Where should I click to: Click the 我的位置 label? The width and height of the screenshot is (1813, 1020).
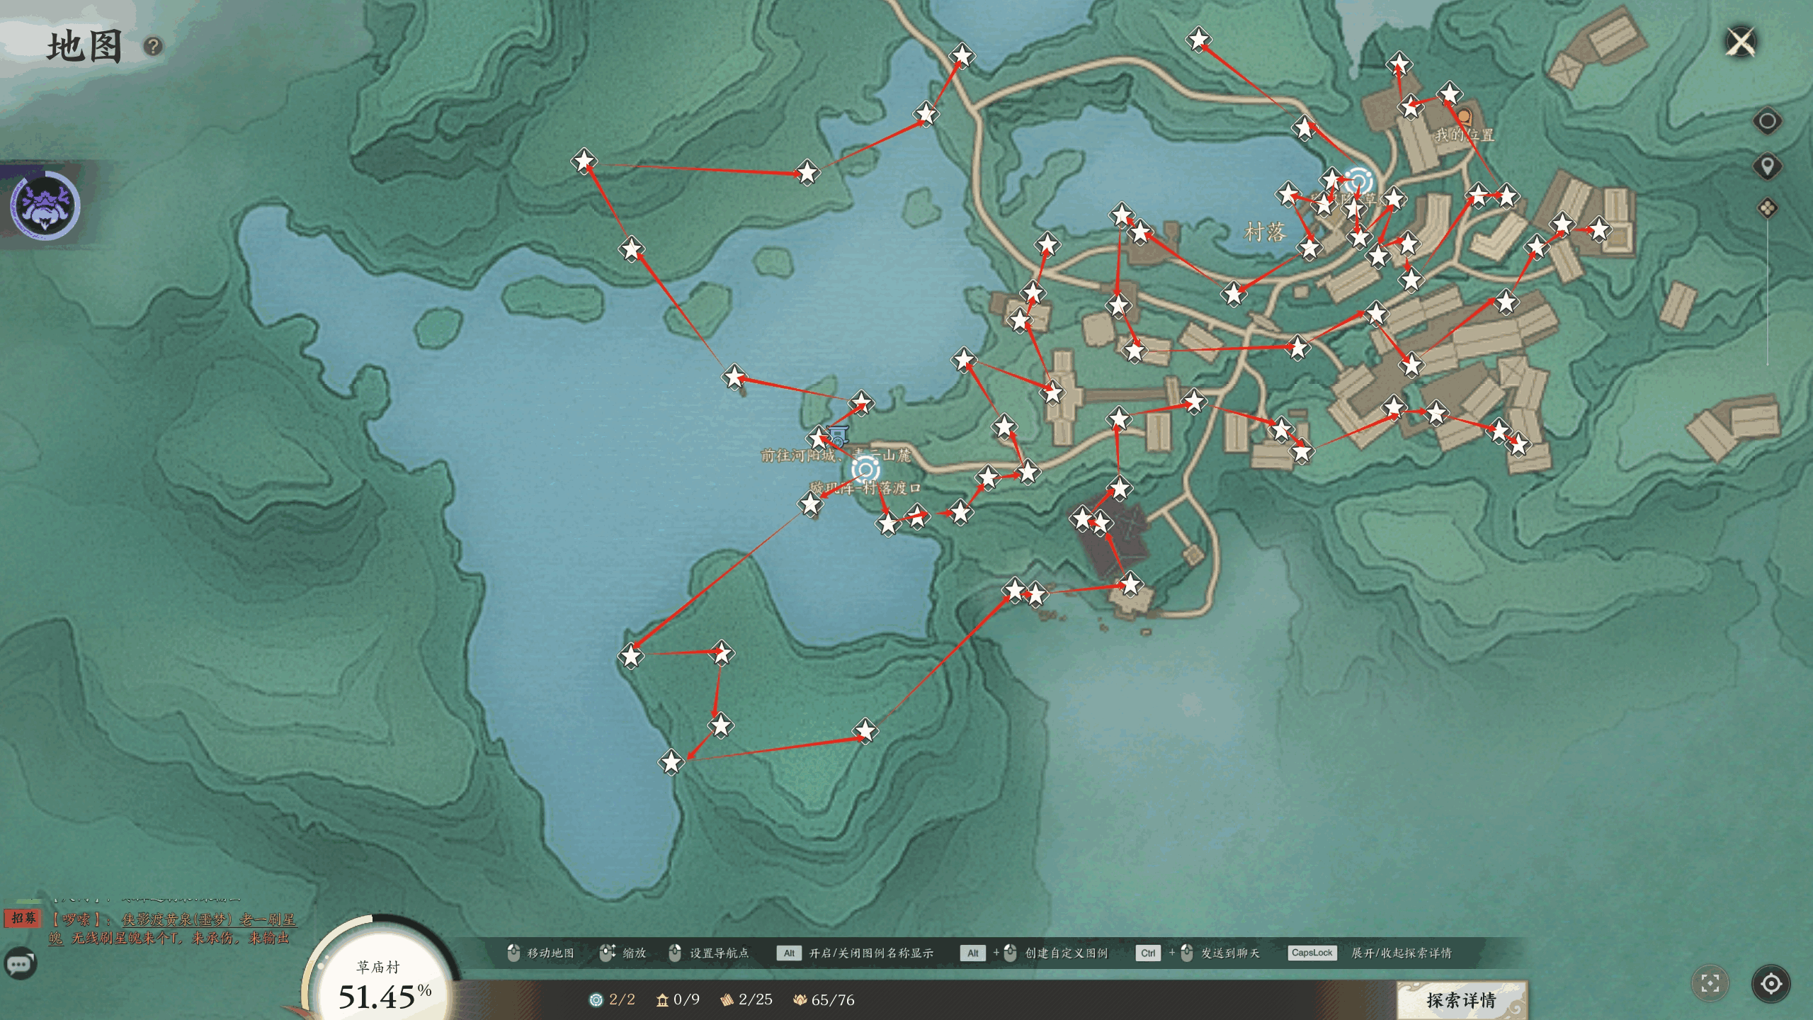pyautogui.click(x=1464, y=135)
